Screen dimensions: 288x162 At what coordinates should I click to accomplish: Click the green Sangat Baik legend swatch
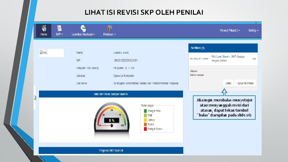coord(145,111)
